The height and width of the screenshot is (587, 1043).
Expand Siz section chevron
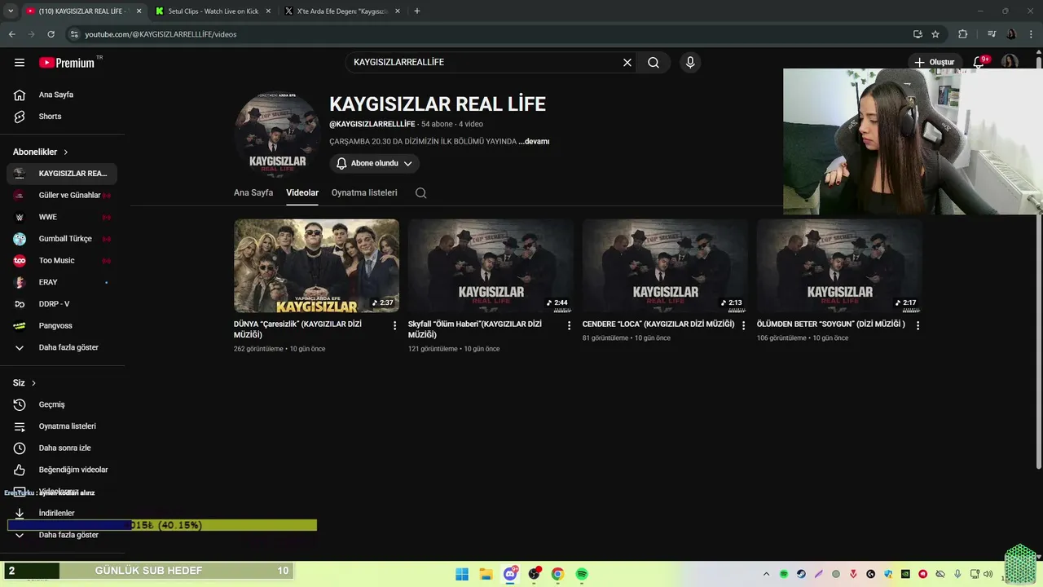33,383
